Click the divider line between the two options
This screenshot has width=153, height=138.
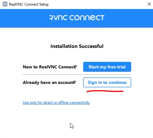(x=77, y=75)
